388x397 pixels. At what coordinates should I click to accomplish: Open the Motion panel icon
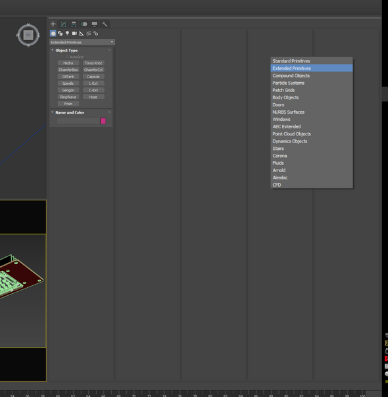pyautogui.click(x=84, y=24)
